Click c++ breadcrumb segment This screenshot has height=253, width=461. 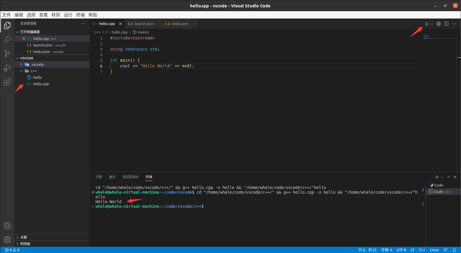(97, 32)
